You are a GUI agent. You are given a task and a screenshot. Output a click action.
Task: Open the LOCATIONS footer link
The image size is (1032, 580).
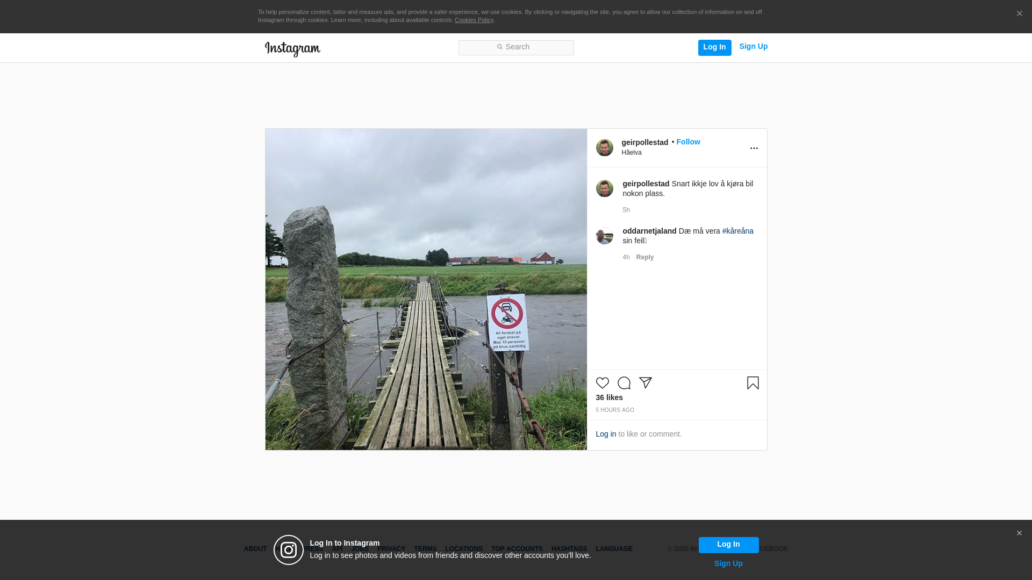[x=464, y=549]
